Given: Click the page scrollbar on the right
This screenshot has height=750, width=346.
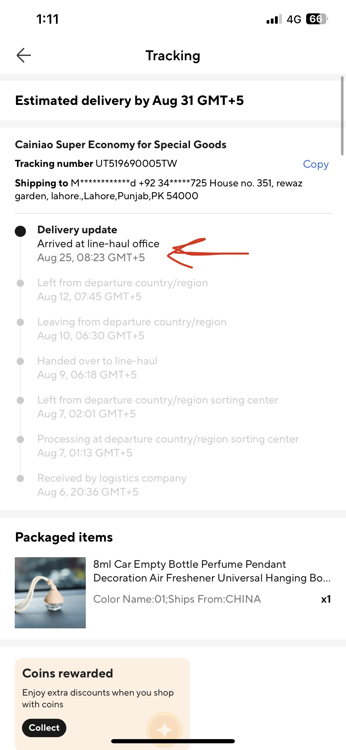Looking at the screenshot, I should 342,116.
